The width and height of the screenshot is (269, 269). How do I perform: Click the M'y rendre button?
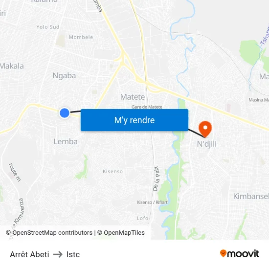pyautogui.click(x=134, y=120)
